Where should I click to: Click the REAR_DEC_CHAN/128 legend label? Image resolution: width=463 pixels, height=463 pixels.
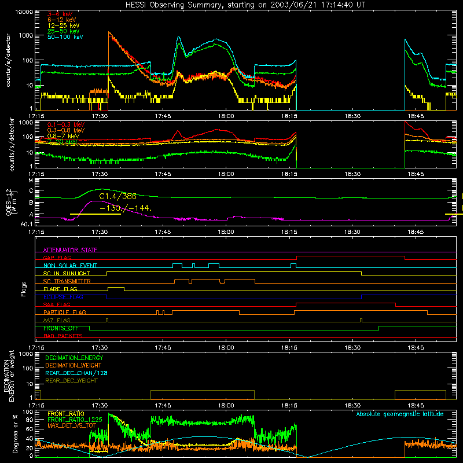click(x=76, y=373)
